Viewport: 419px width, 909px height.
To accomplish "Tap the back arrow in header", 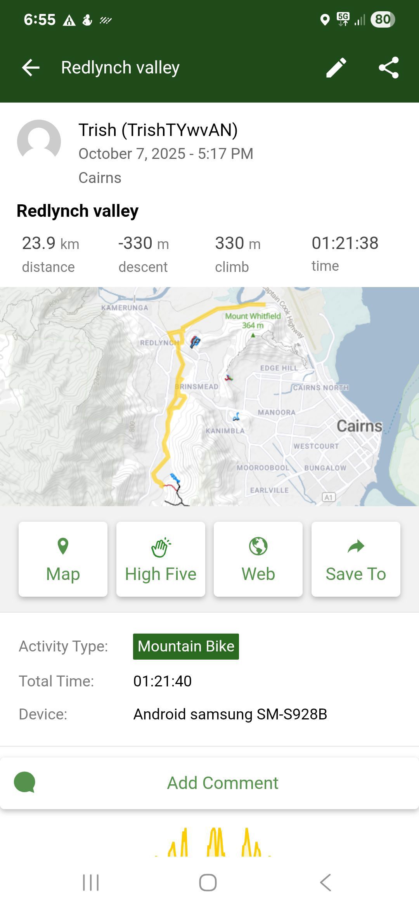I will 31,68.
